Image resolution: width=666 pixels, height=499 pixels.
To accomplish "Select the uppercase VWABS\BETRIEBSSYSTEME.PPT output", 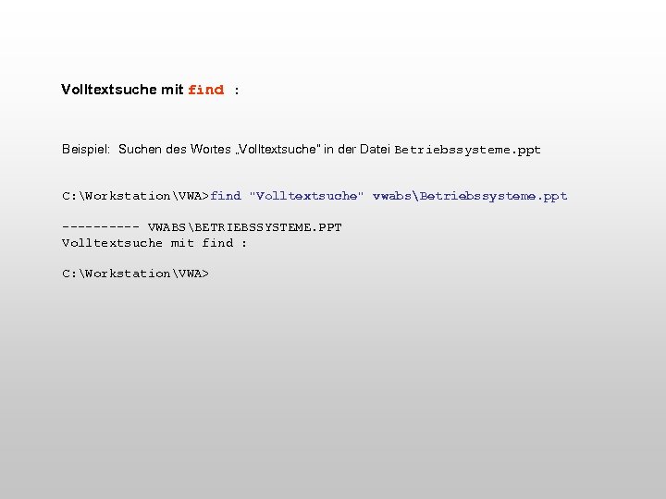I will (x=244, y=227).
